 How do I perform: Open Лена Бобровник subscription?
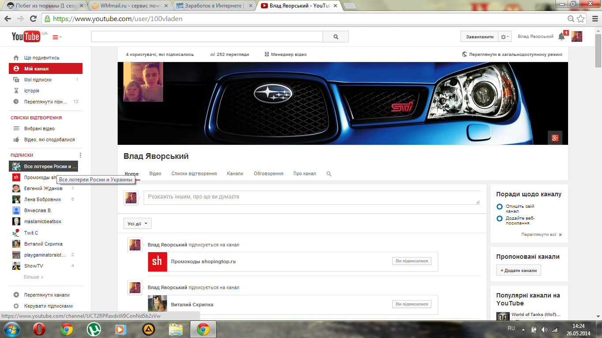pos(43,199)
